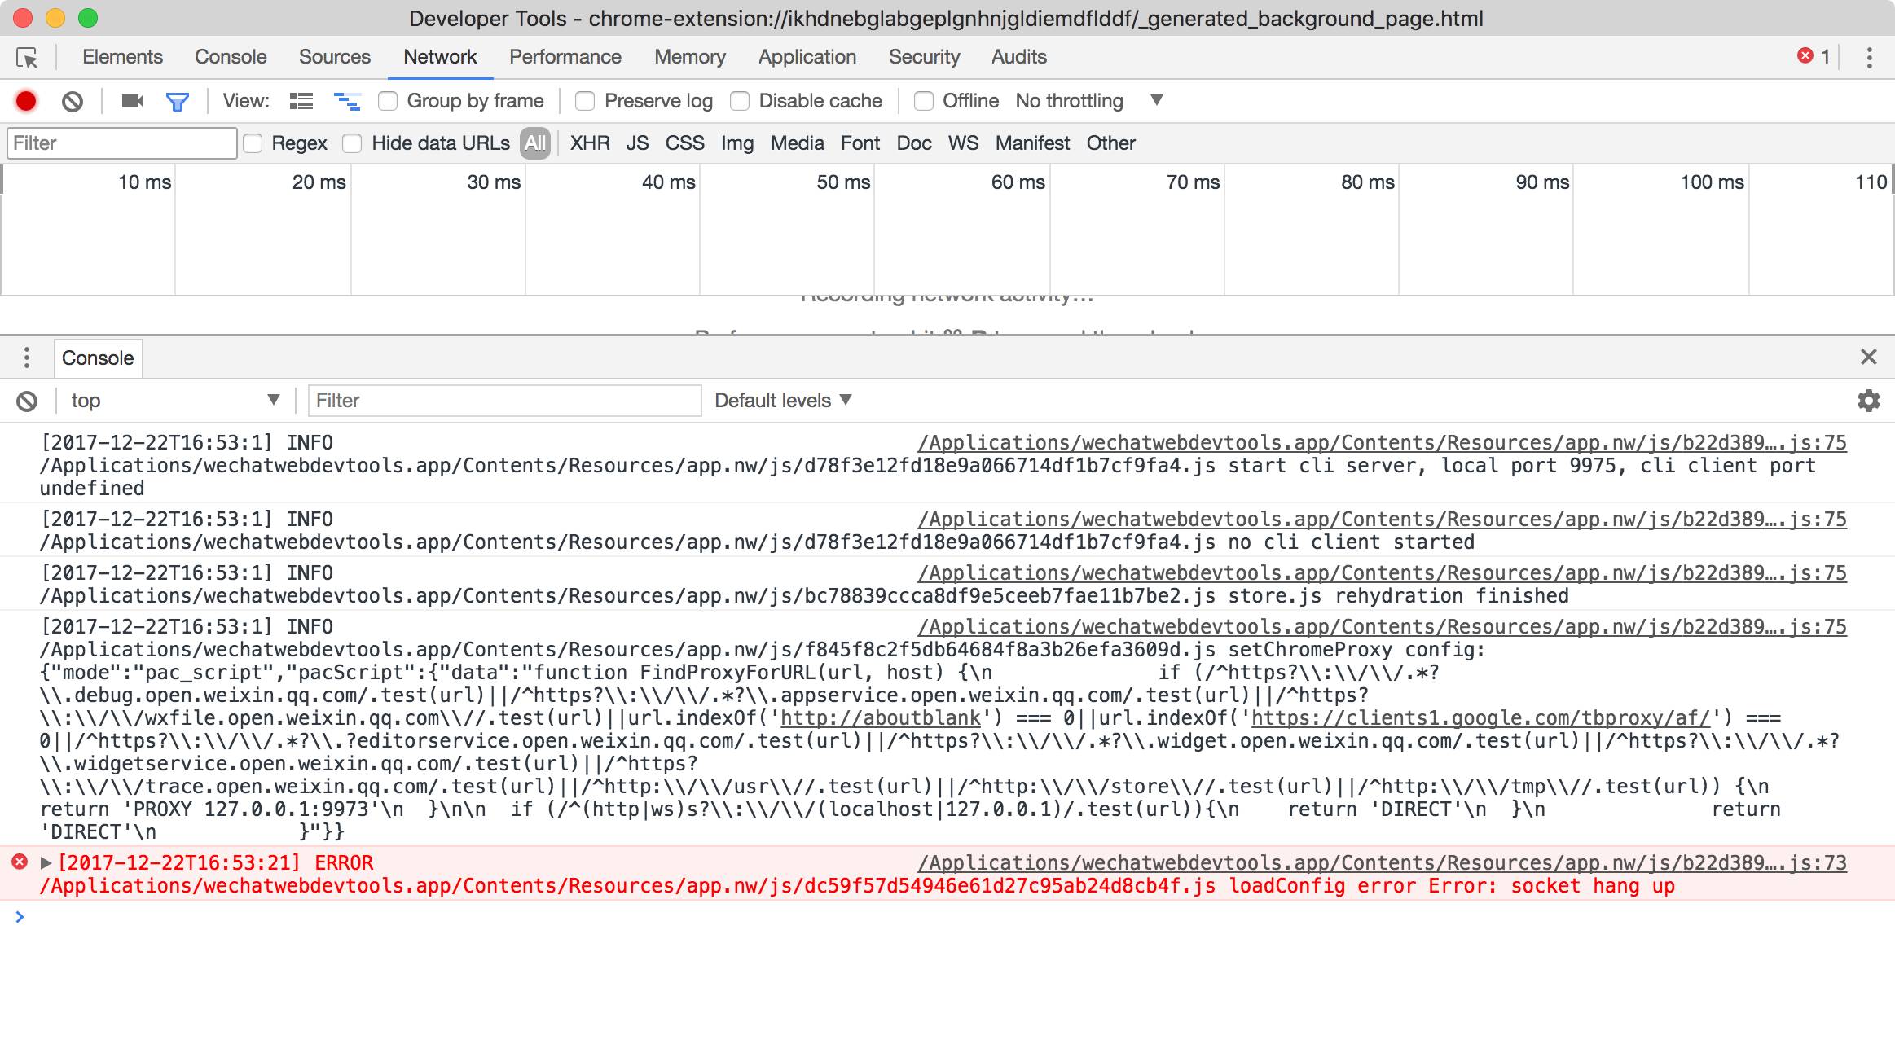This screenshot has height=1044, width=1895.
Task: Click the console Filter text field
Action: [x=503, y=401]
